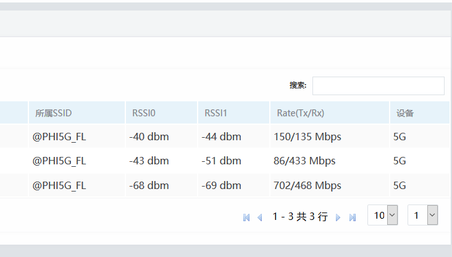Viewport: 452px width, 257px height.
Task: Sort by the RSSI1 column header
Action: pos(216,113)
